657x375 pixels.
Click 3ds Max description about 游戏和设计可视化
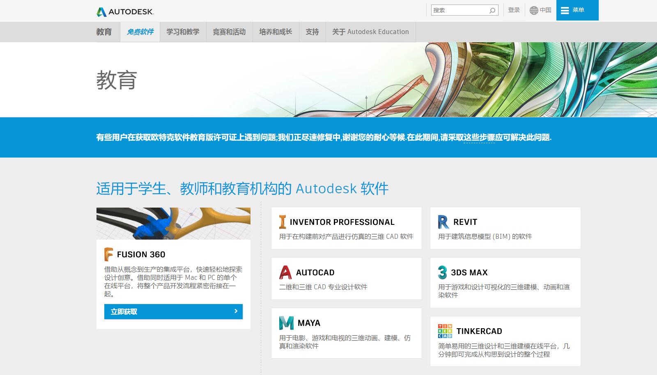coord(504,291)
